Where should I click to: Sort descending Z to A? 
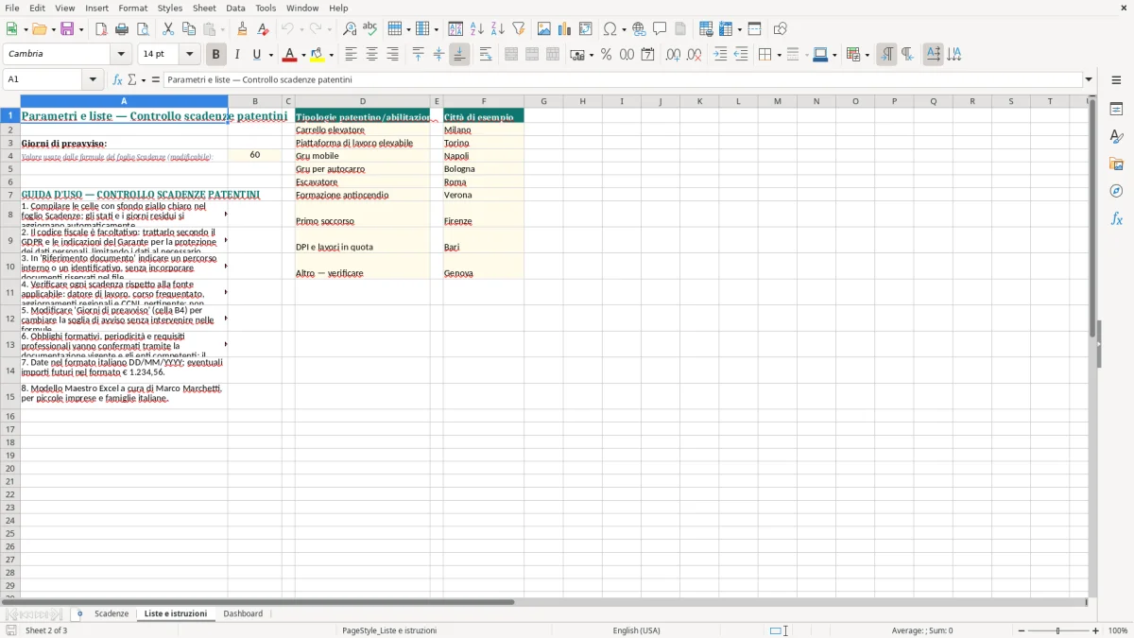click(498, 29)
